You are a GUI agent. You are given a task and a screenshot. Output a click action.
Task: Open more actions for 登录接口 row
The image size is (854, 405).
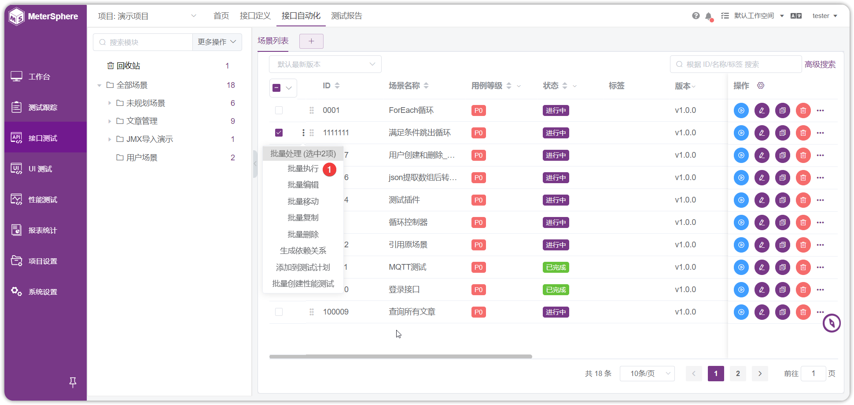click(821, 289)
